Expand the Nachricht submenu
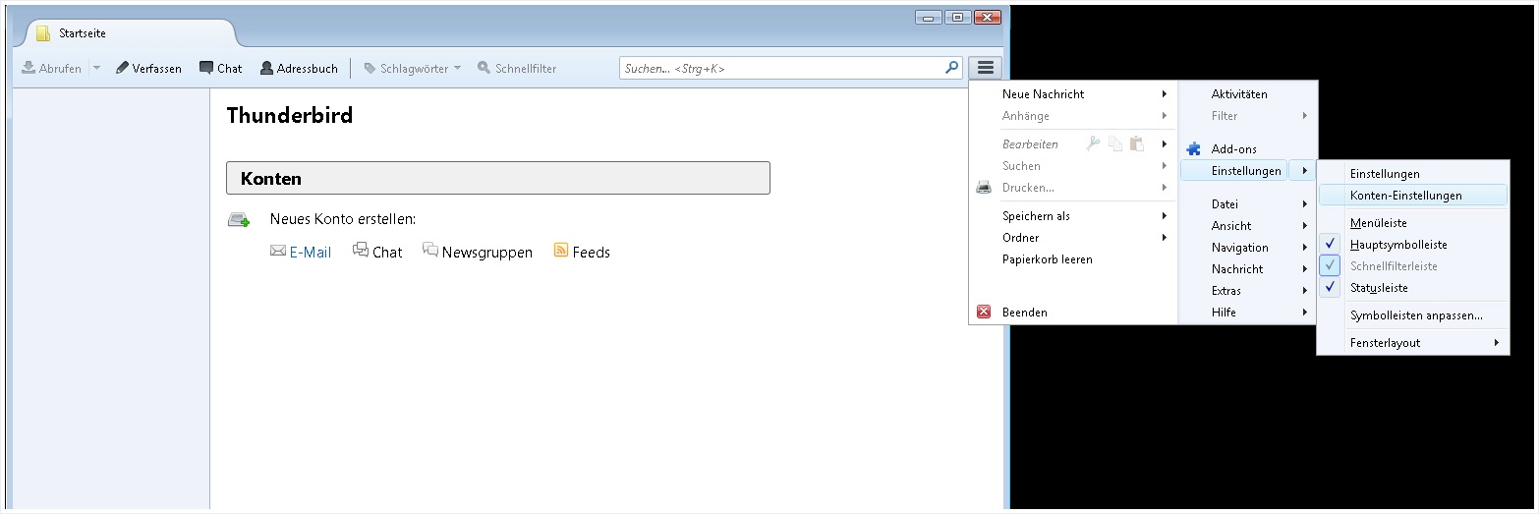The width and height of the screenshot is (1539, 514). pyautogui.click(x=1248, y=269)
